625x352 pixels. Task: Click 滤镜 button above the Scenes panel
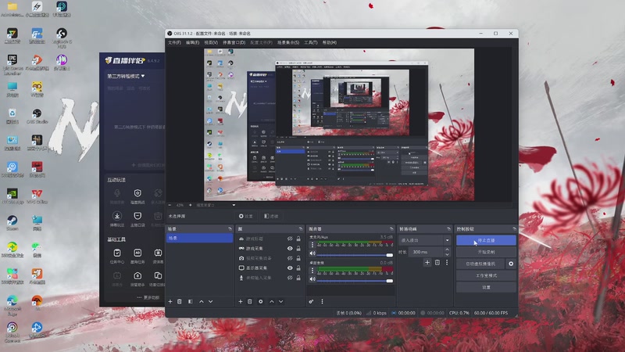click(271, 216)
